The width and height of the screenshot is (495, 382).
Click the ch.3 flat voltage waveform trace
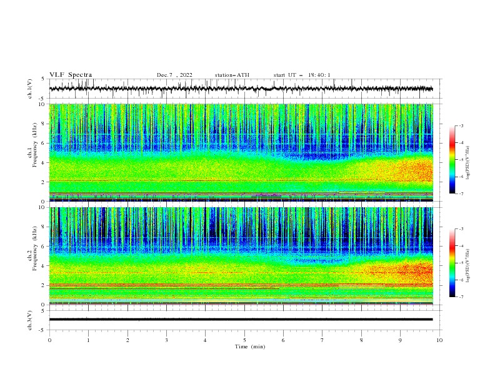tap(241, 320)
